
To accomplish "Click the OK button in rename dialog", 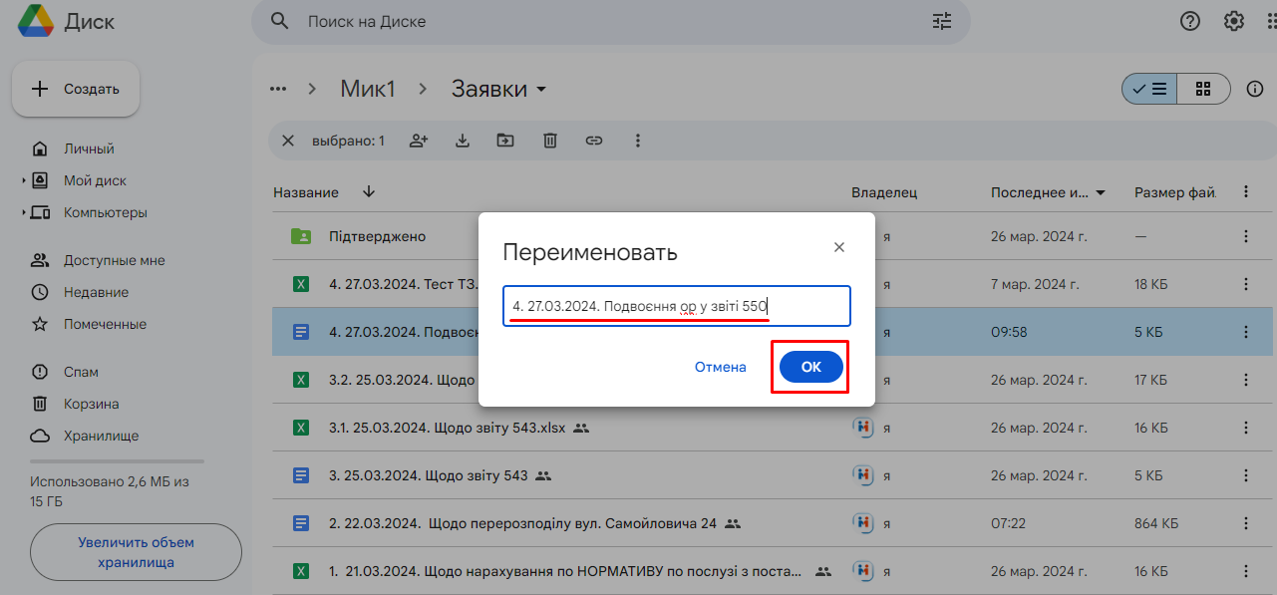I will tap(811, 368).
